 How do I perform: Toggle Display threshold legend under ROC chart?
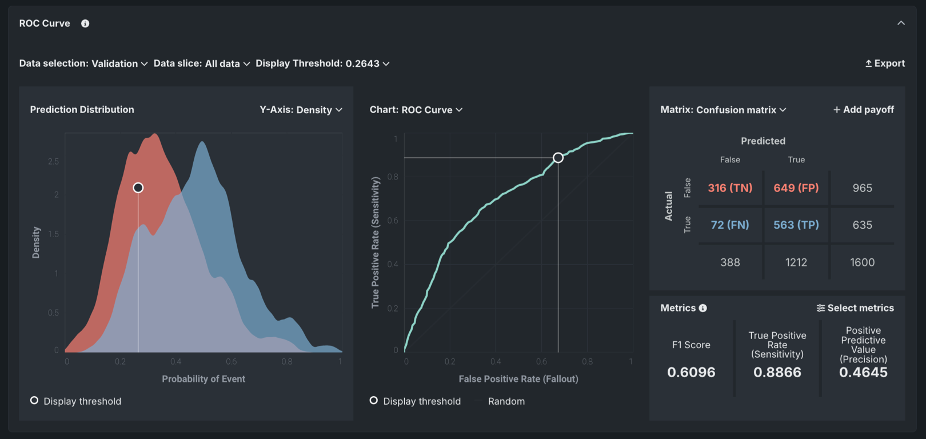[x=415, y=401]
